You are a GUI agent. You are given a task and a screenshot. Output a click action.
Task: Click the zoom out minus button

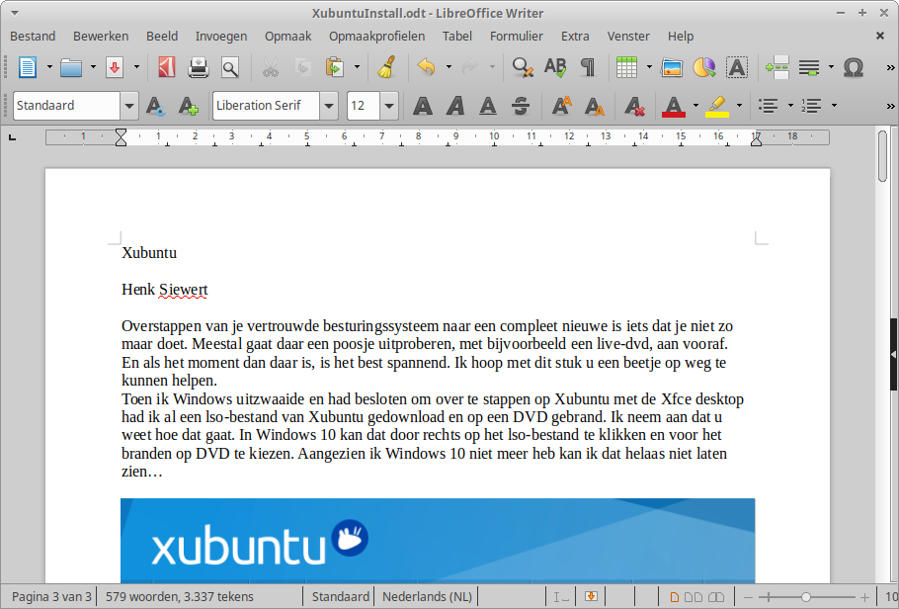coord(748,597)
